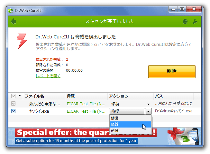Image resolution: width=210 pixels, height=154 pixels.
Task: Click the path D:¥virus¥ヤバイ.exe
Action: click(174, 111)
